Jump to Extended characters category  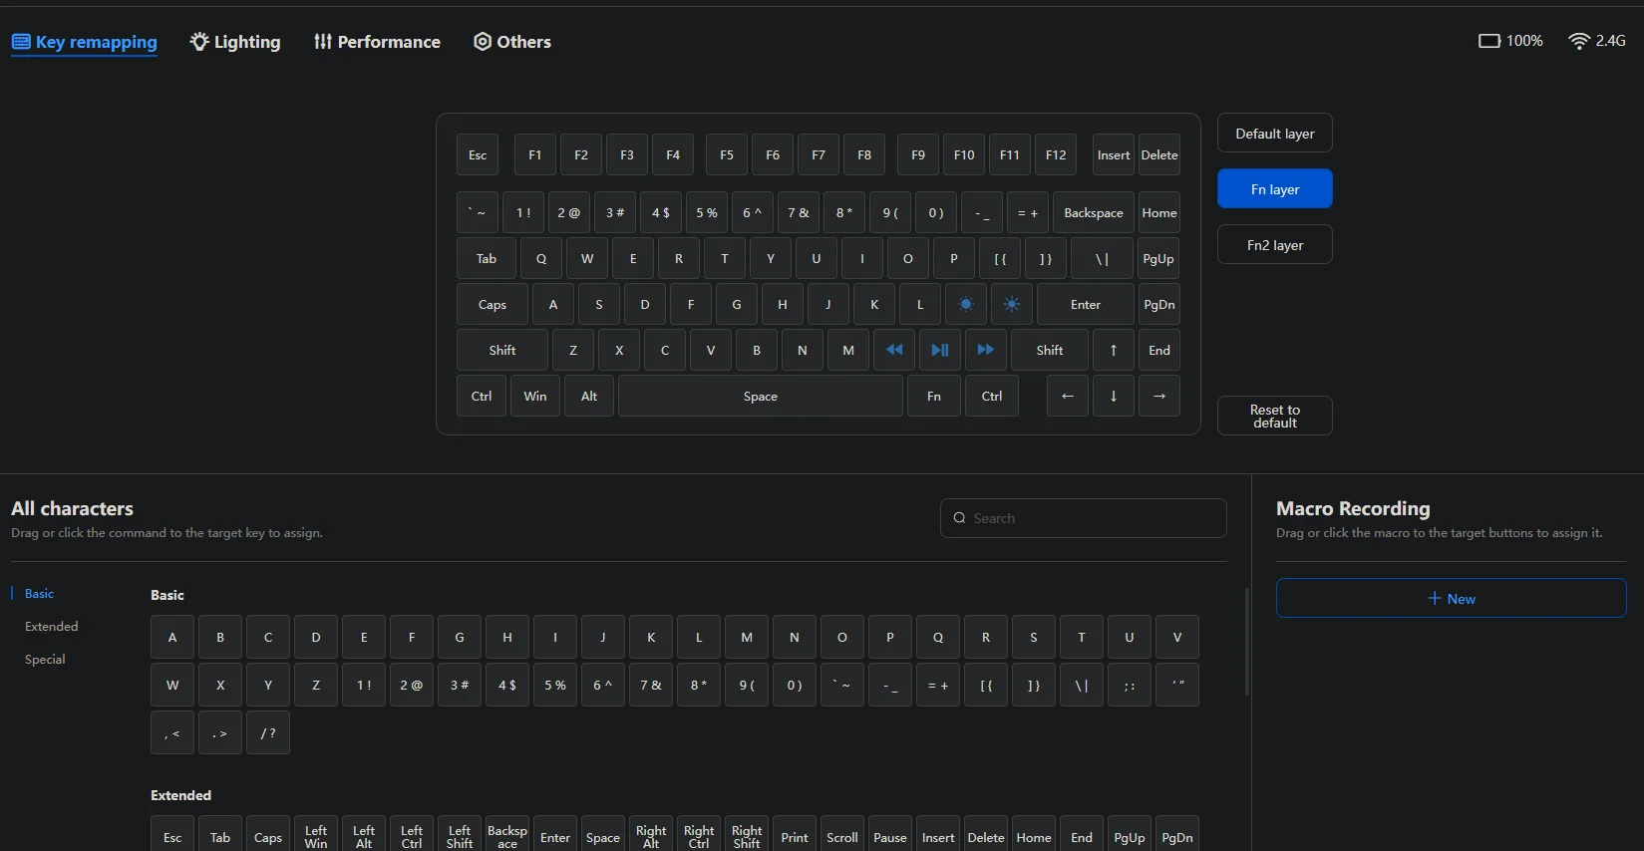tap(52, 627)
